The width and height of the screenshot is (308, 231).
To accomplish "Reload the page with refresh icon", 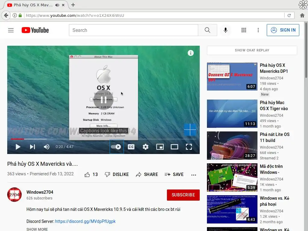I will click(289, 15).
